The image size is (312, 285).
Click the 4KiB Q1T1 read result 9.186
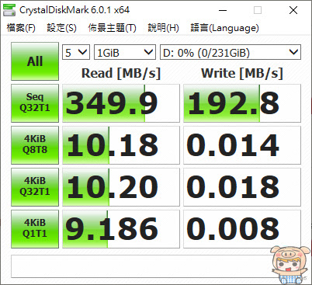coord(121,229)
